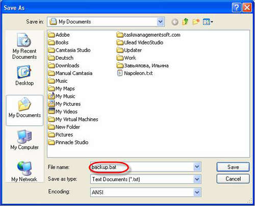
Task: Create a new folder icon
Action: 196,22
